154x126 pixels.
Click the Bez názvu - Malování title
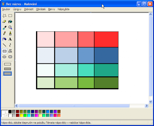[22, 4]
